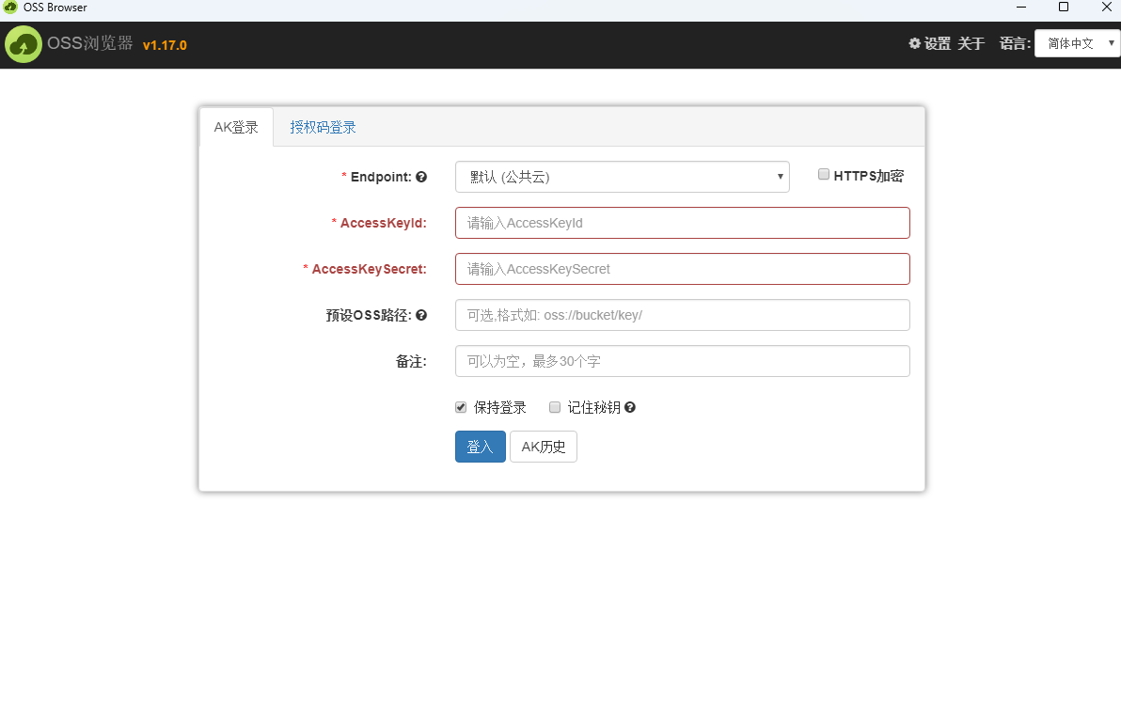Enable the HTTPS加密 checkbox

(x=824, y=174)
